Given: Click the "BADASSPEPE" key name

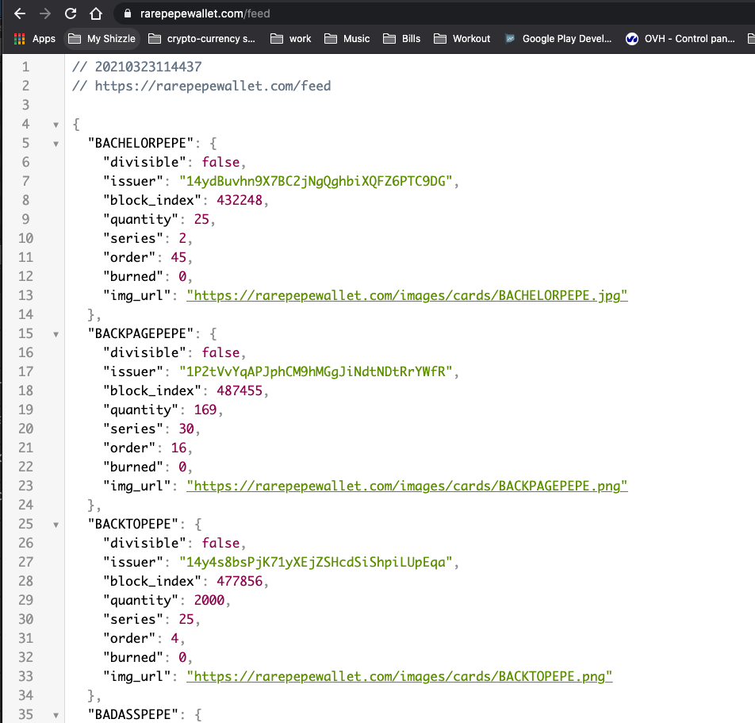Looking at the screenshot, I should [x=133, y=714].
